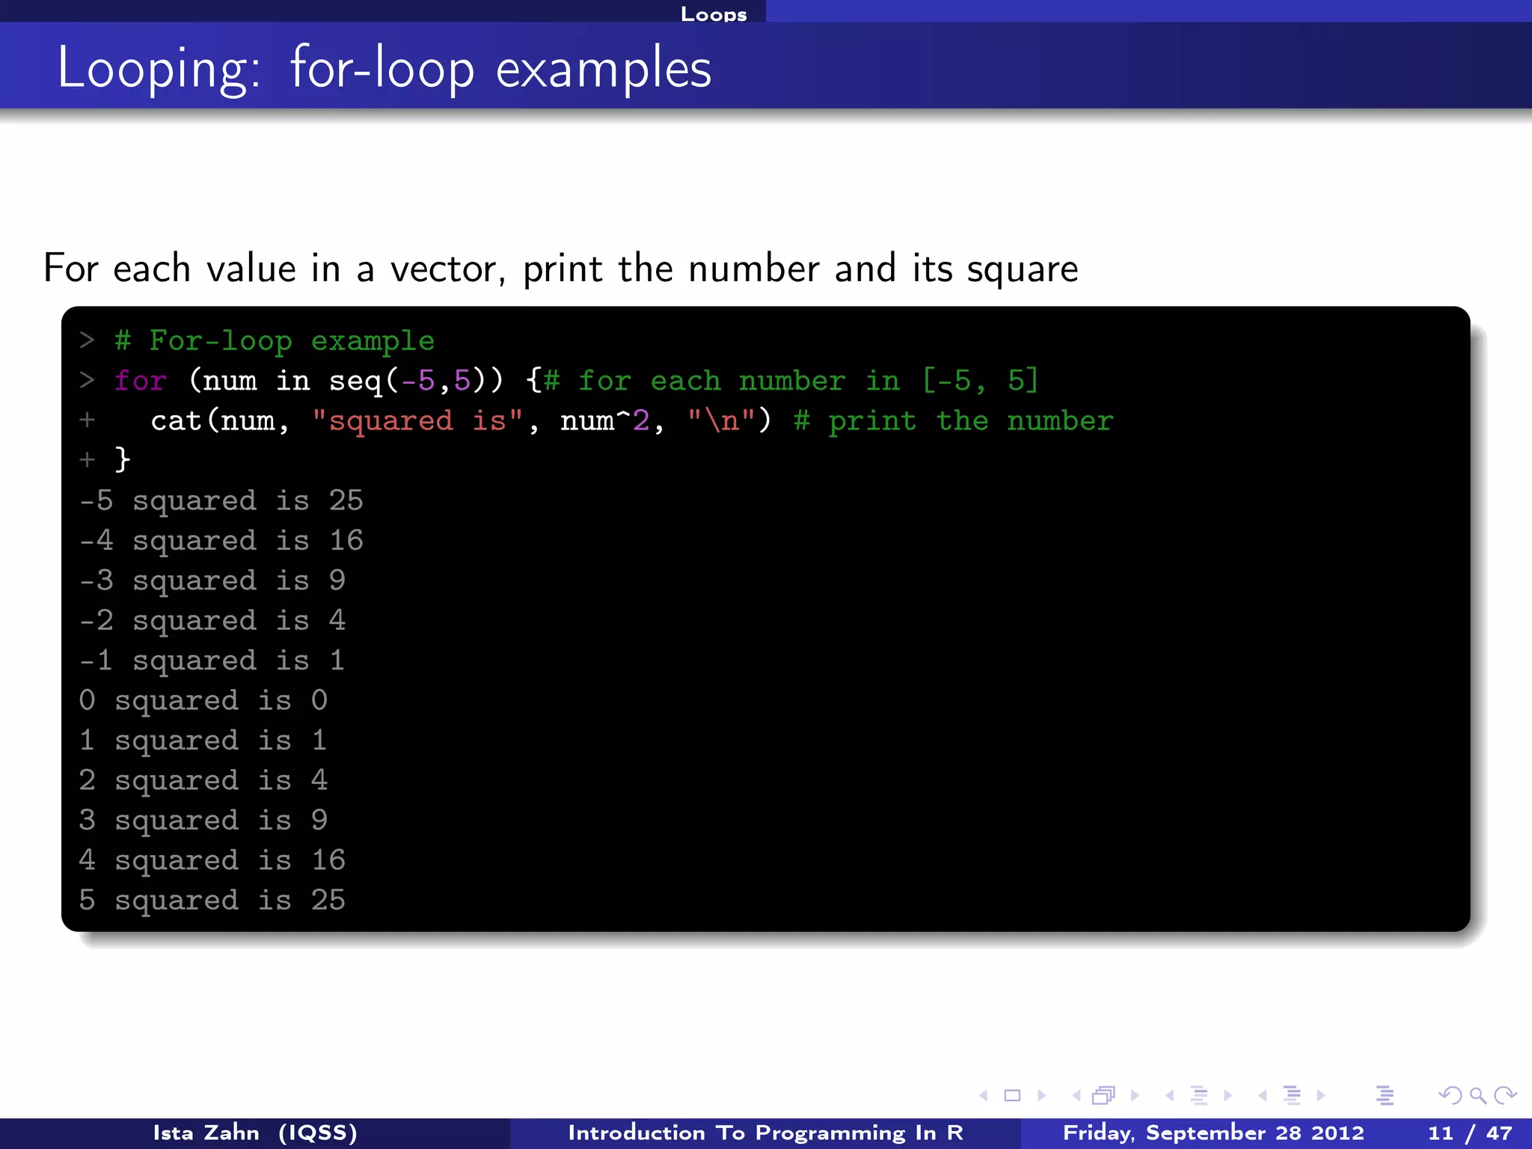Click output line '-4 squared is 16'
Screen dimensions: 1532x1149
[221, 541]
